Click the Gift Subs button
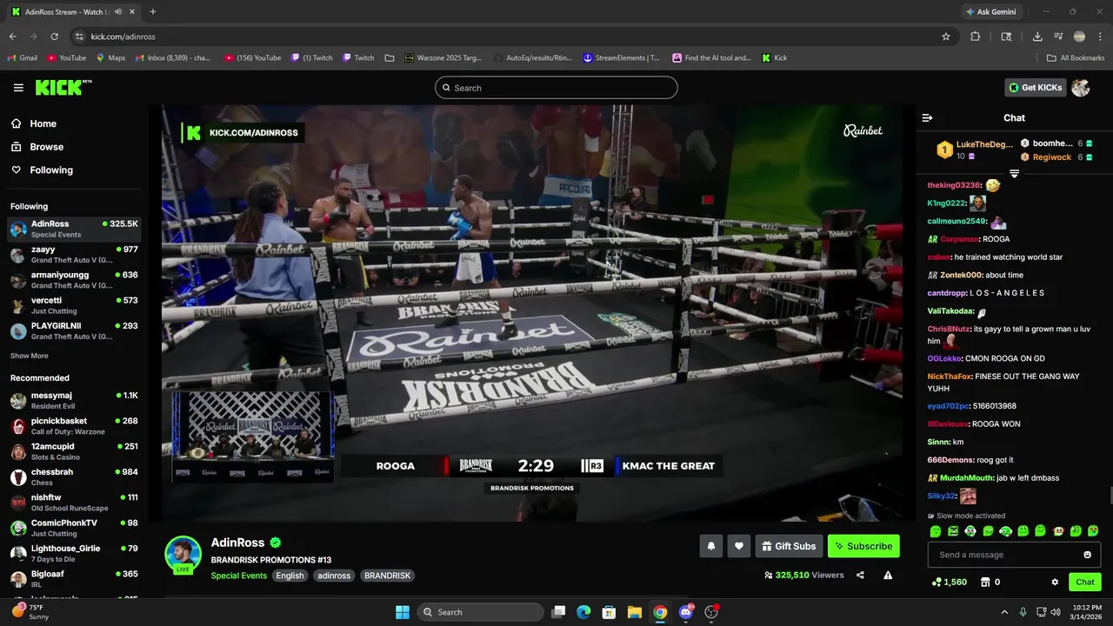Viewport: 1113px width, 626px height. [x=789, y=546]
